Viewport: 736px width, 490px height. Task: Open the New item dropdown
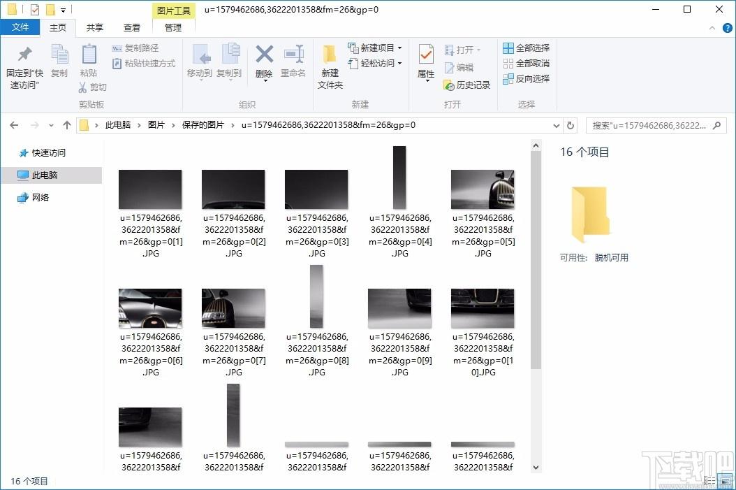click(x=374, y=48)
